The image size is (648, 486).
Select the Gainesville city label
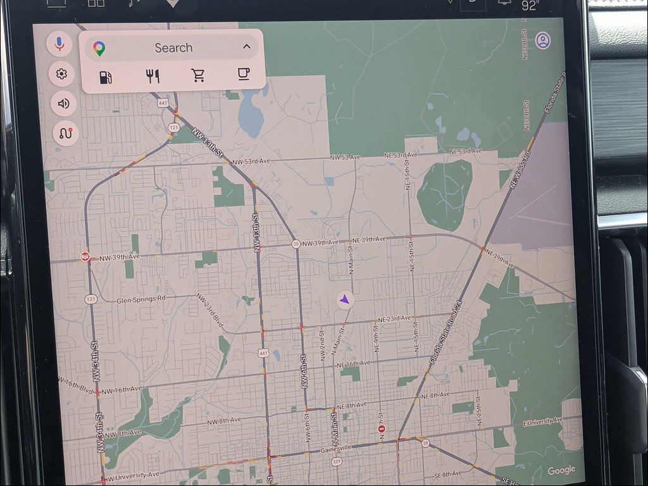click(336, 449)
